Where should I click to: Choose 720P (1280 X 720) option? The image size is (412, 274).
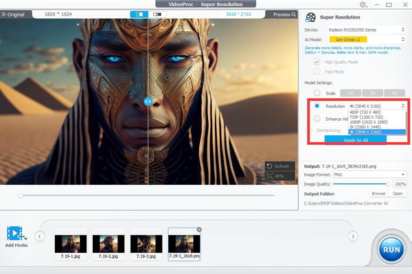pos(377,117)
